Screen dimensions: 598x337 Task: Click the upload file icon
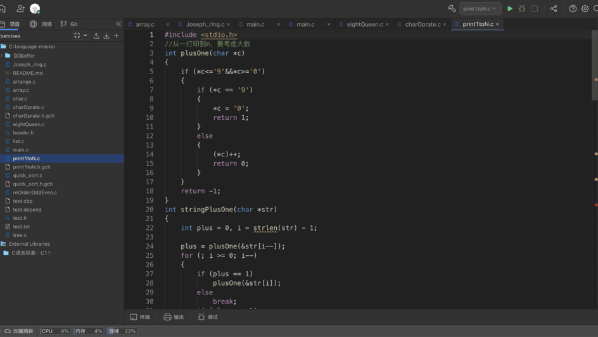tap(96, 35)
